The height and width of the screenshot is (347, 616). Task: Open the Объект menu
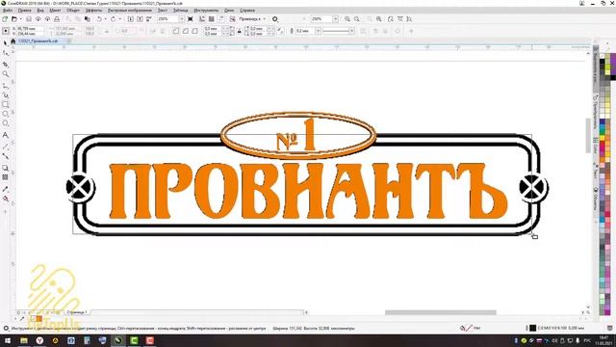(x=73, y=11)
